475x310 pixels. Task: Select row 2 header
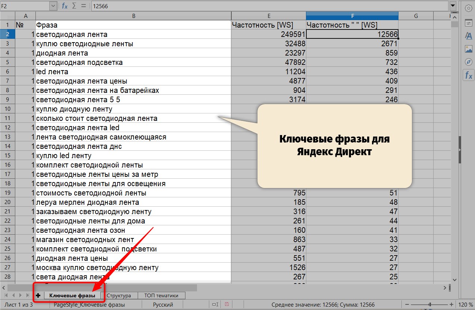pyautogui.click(x=7, y=34)
